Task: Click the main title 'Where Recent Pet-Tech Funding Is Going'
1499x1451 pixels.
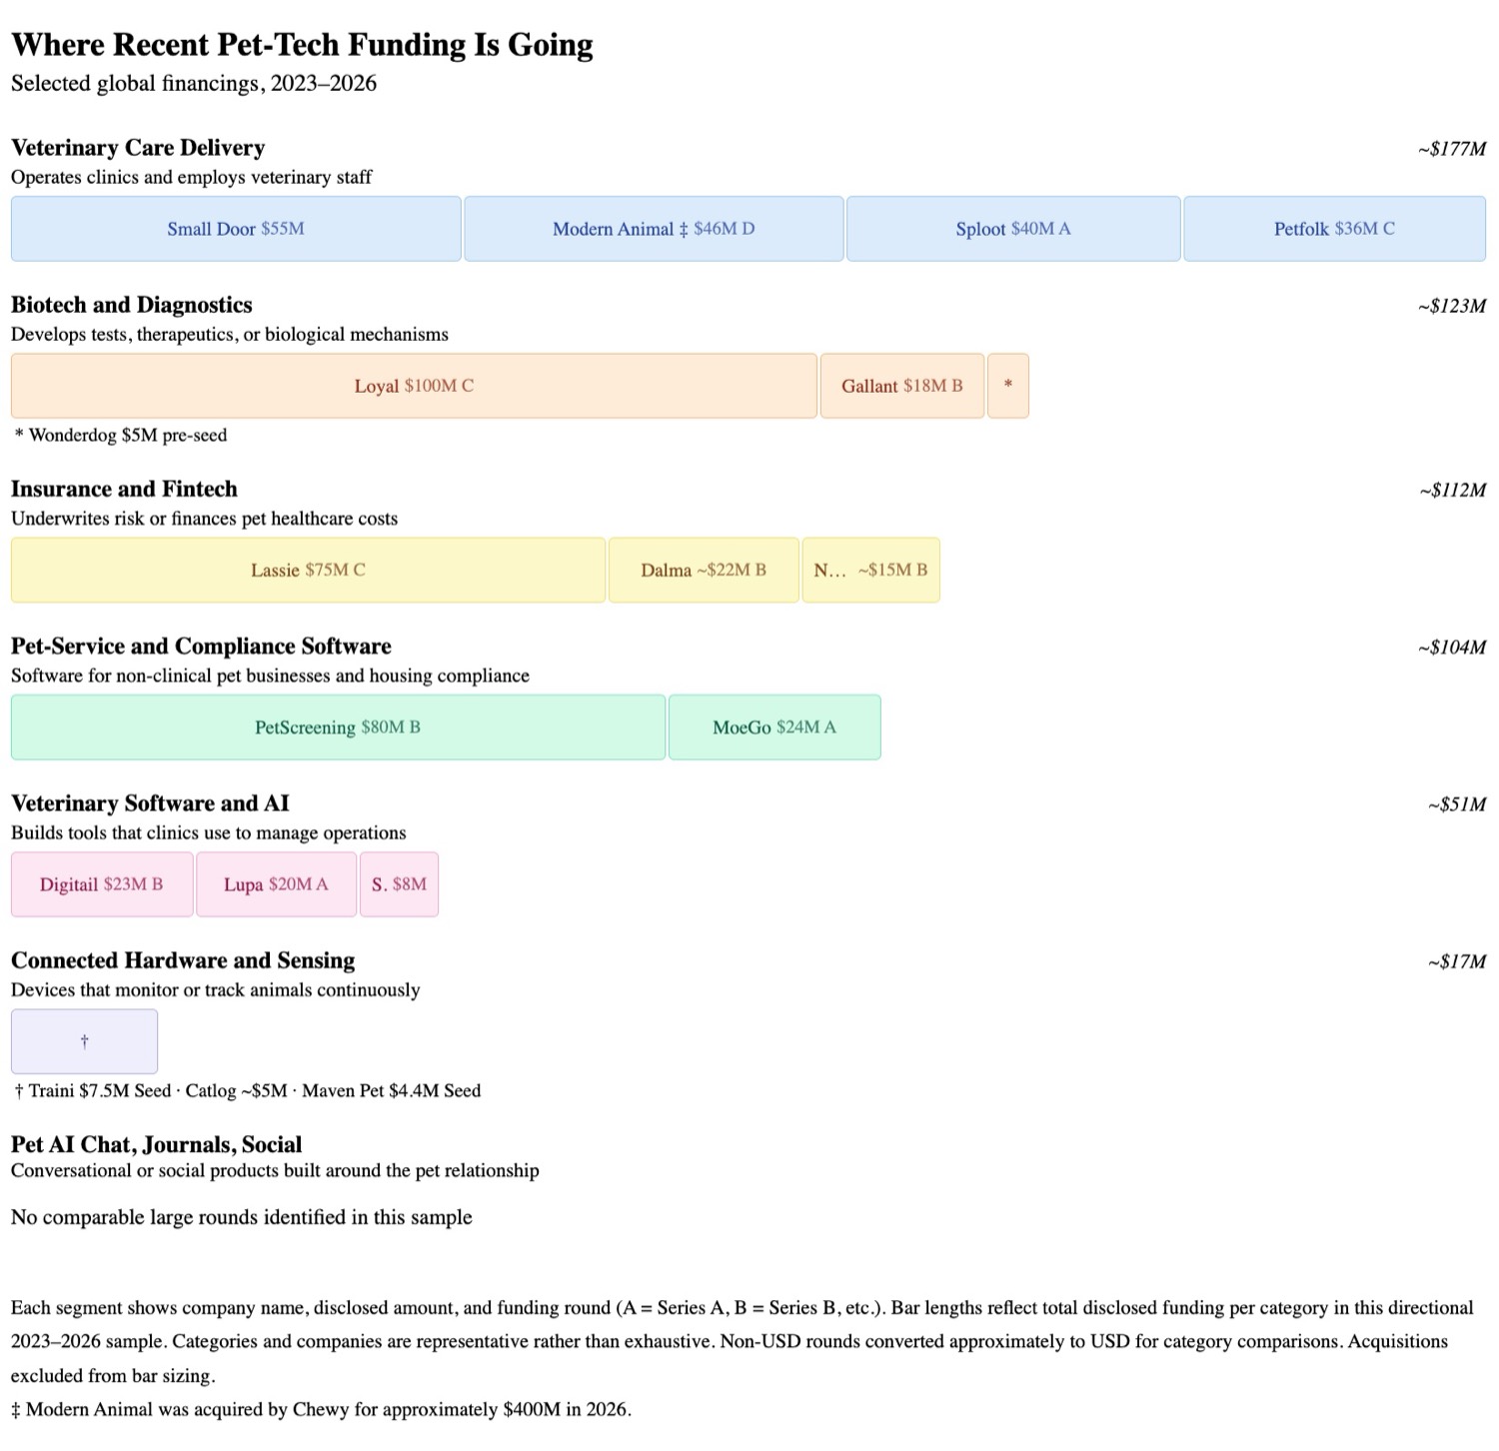Action: tap(302, 45)
